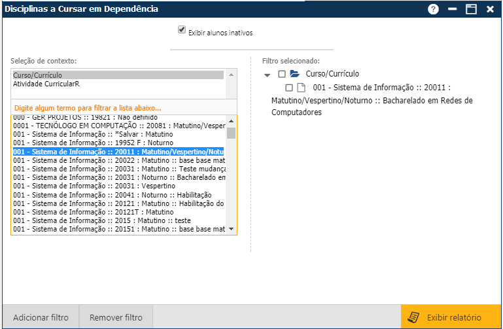The width and height of the screenshot is (503, 329).
Task: Close the Disciplinas a Cursar em Dependência dialog
Action: point(490,9)
